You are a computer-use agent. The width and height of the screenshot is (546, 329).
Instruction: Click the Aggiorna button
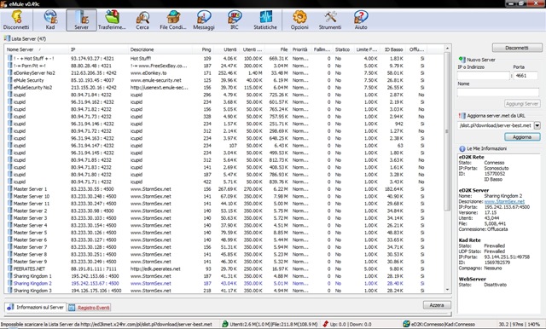click(522, 137)
